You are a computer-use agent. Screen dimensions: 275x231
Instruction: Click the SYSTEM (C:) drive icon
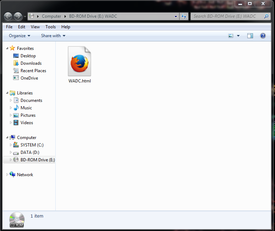[x=16, y=145]
